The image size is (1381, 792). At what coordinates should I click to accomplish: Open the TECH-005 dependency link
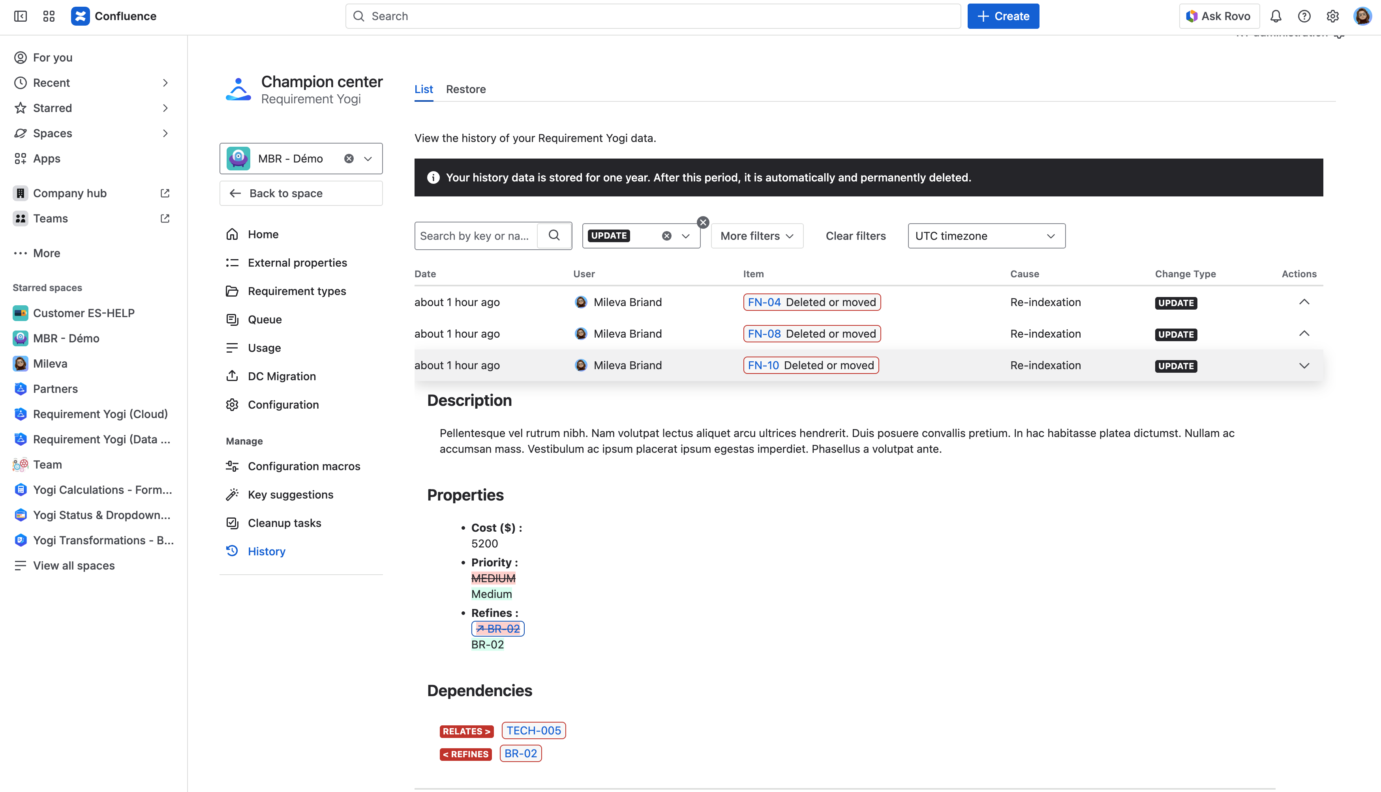tap(533, 730)
